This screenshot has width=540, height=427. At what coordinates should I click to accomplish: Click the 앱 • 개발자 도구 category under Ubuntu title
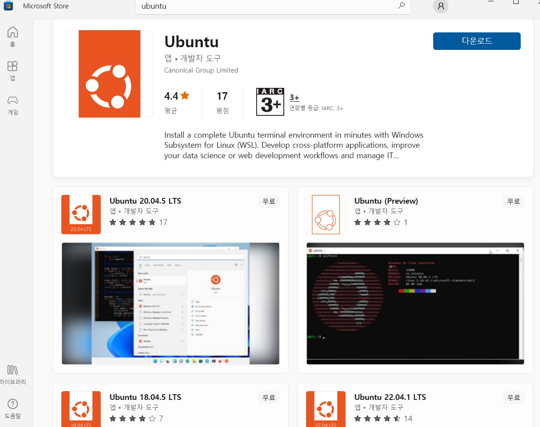[193, 58]
